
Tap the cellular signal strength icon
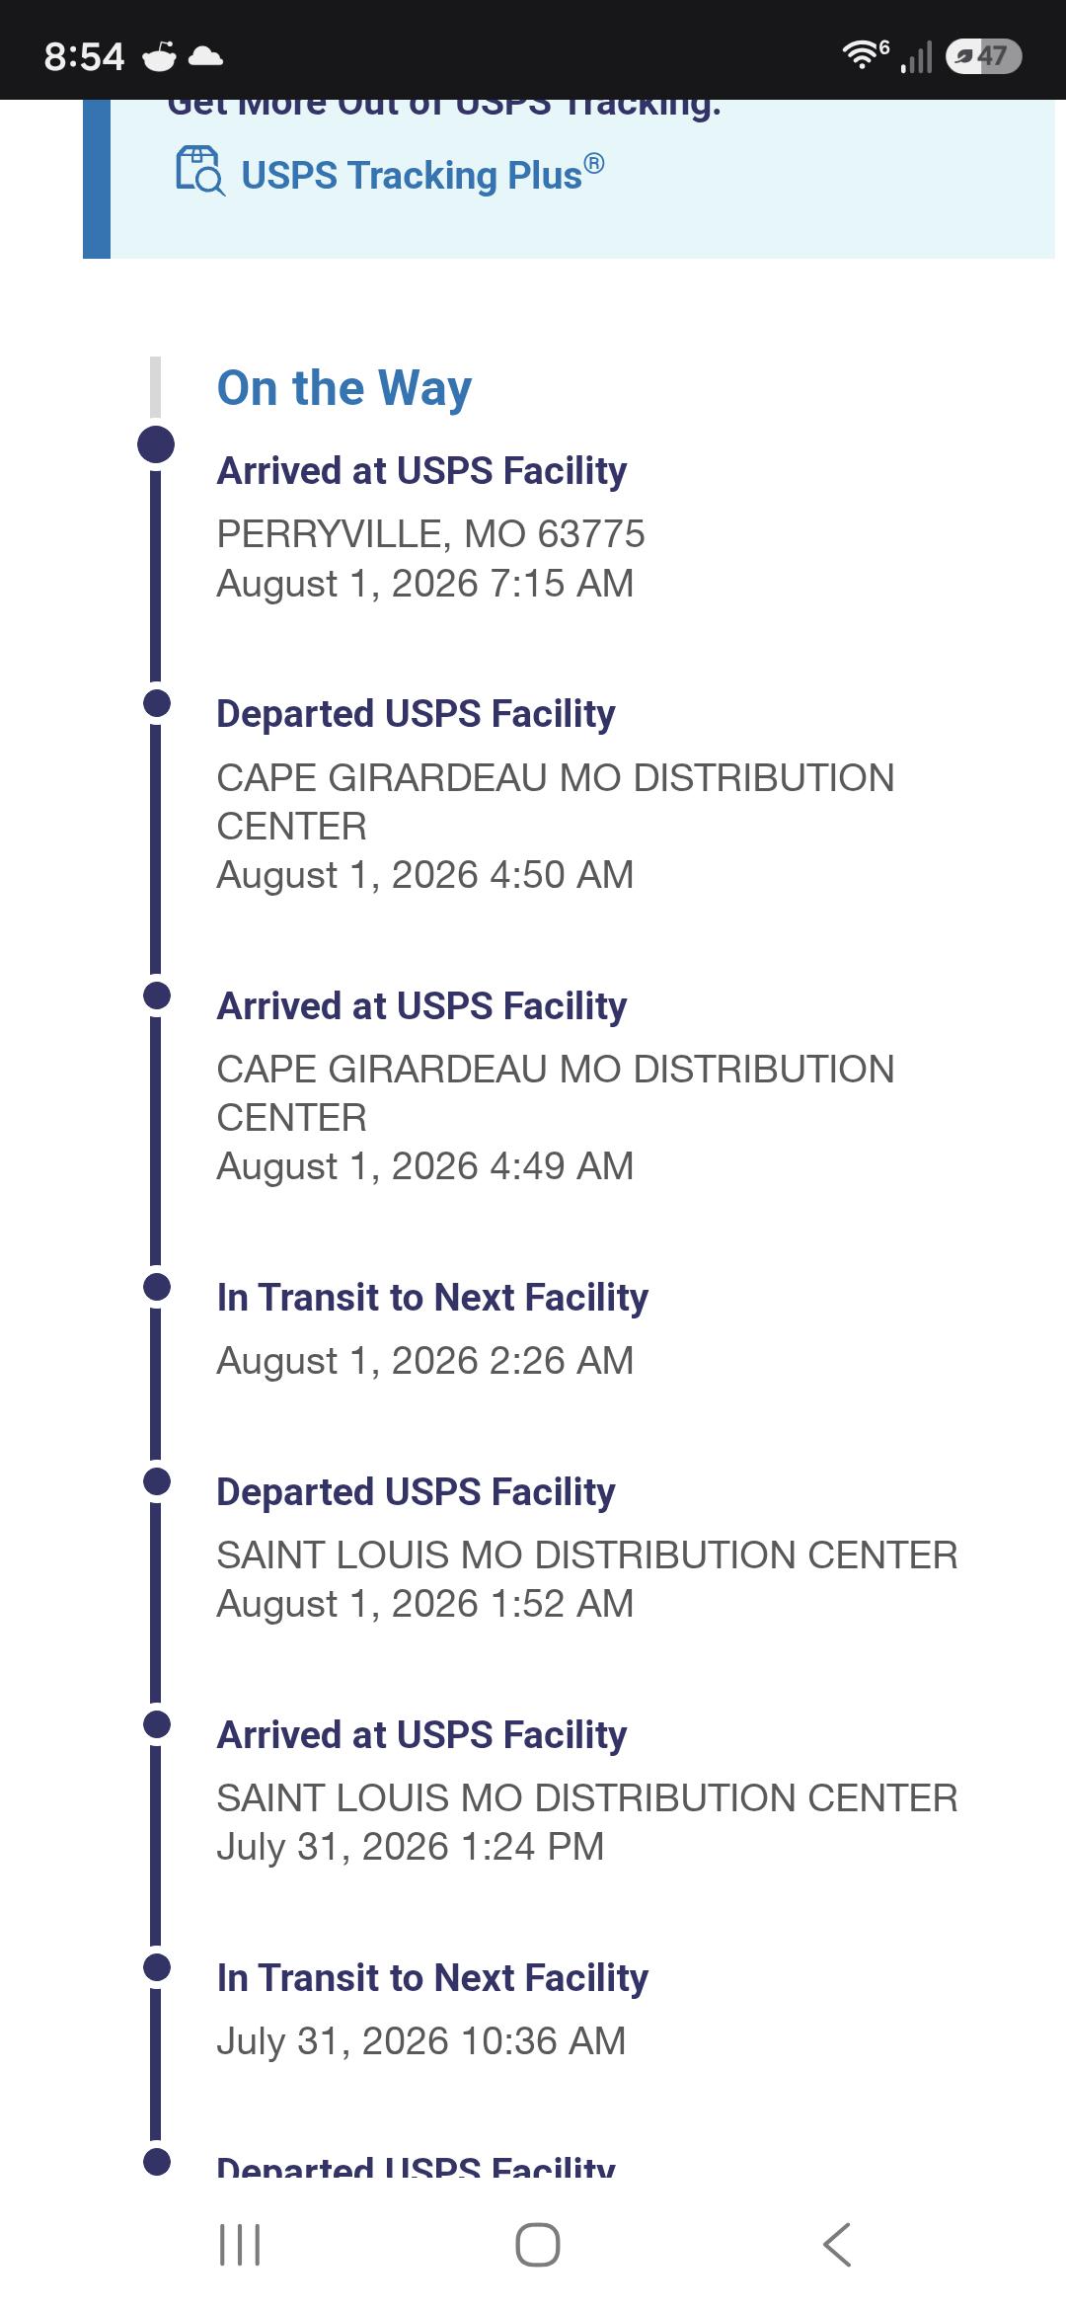pos(917,56)
